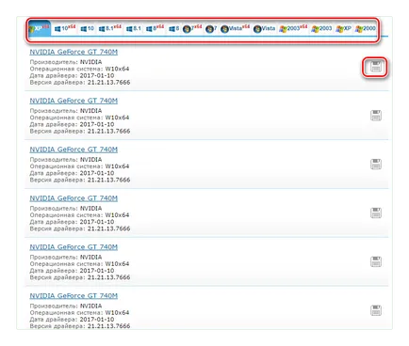Open the second NVIDIA GeForce GT 740M link
The image size is (409, 346).
point(74,101)
